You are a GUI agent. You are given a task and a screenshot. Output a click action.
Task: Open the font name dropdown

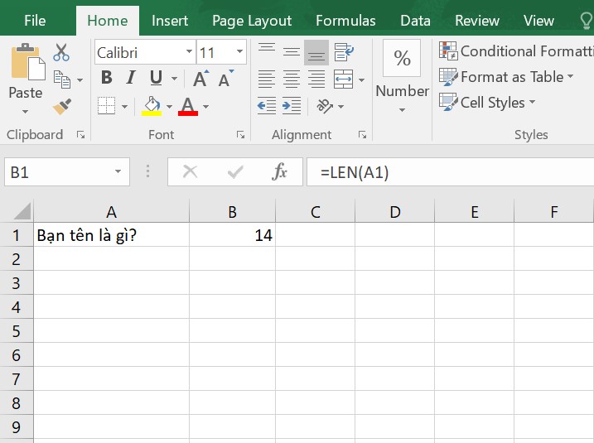coord(189,51)
